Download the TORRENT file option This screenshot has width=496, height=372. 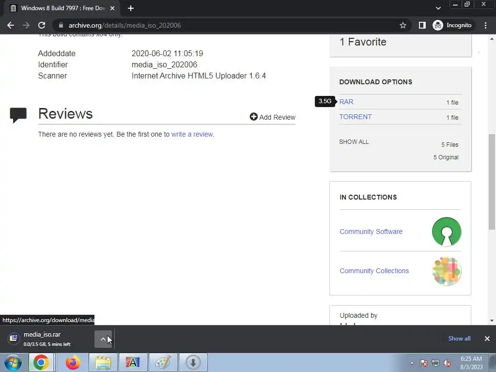(x=356, y=117)
